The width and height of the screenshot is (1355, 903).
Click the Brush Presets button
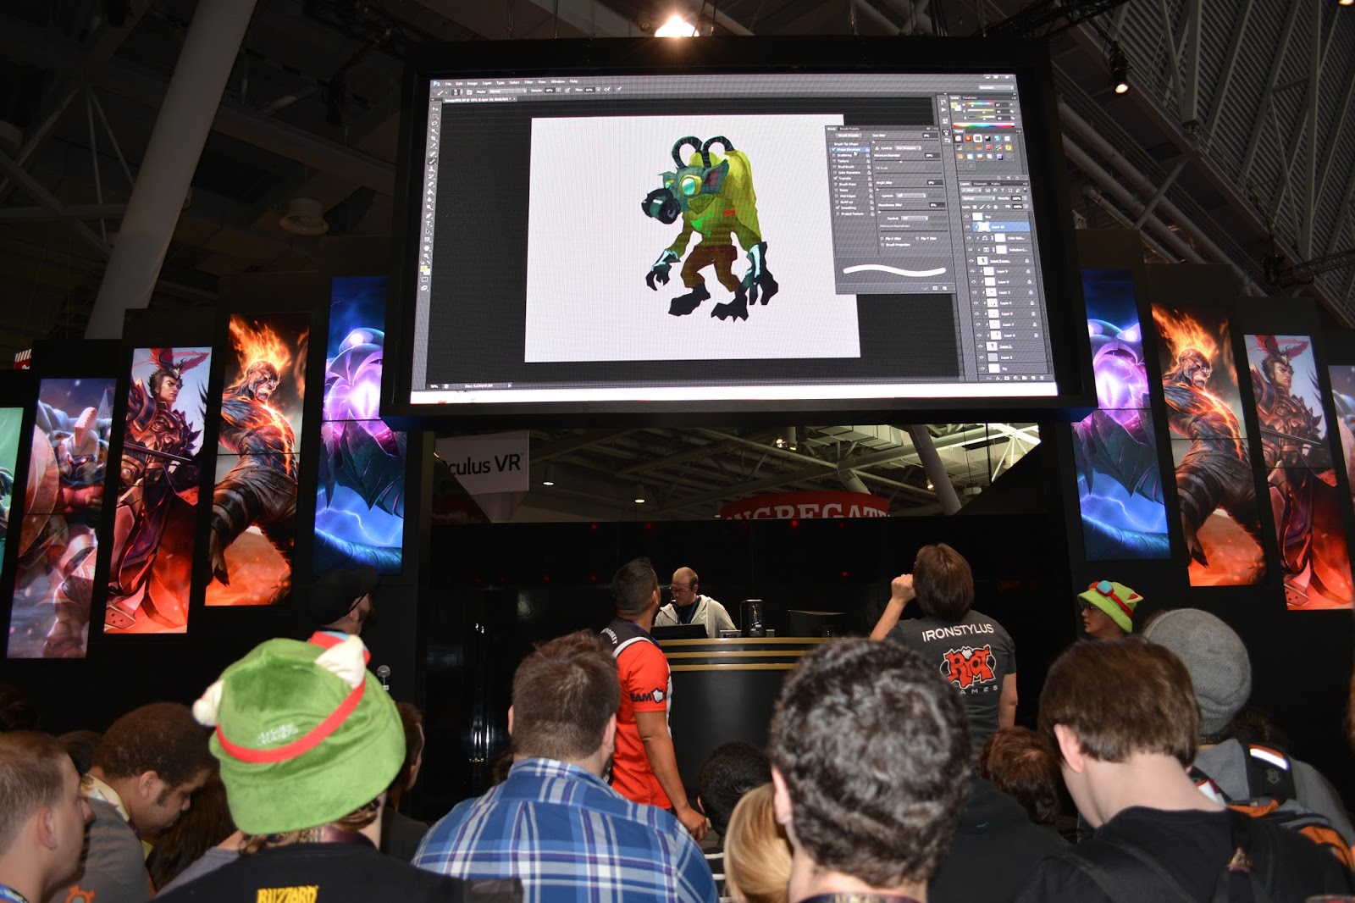click(x=847, y=136)
